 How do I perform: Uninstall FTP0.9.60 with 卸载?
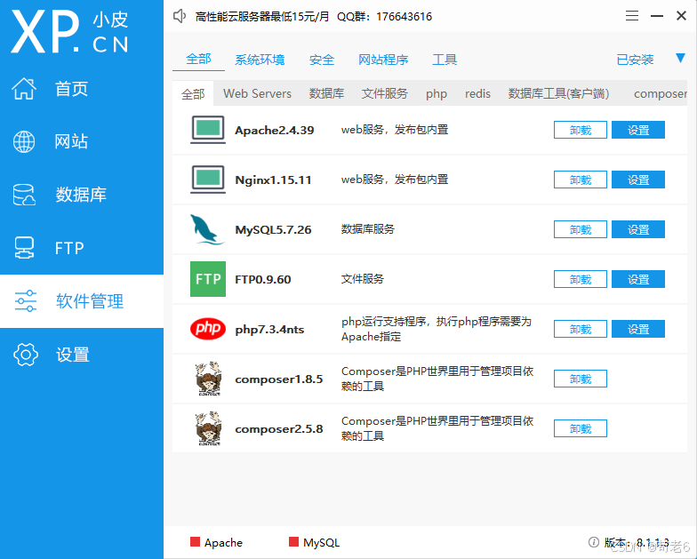tap(580, 279)
